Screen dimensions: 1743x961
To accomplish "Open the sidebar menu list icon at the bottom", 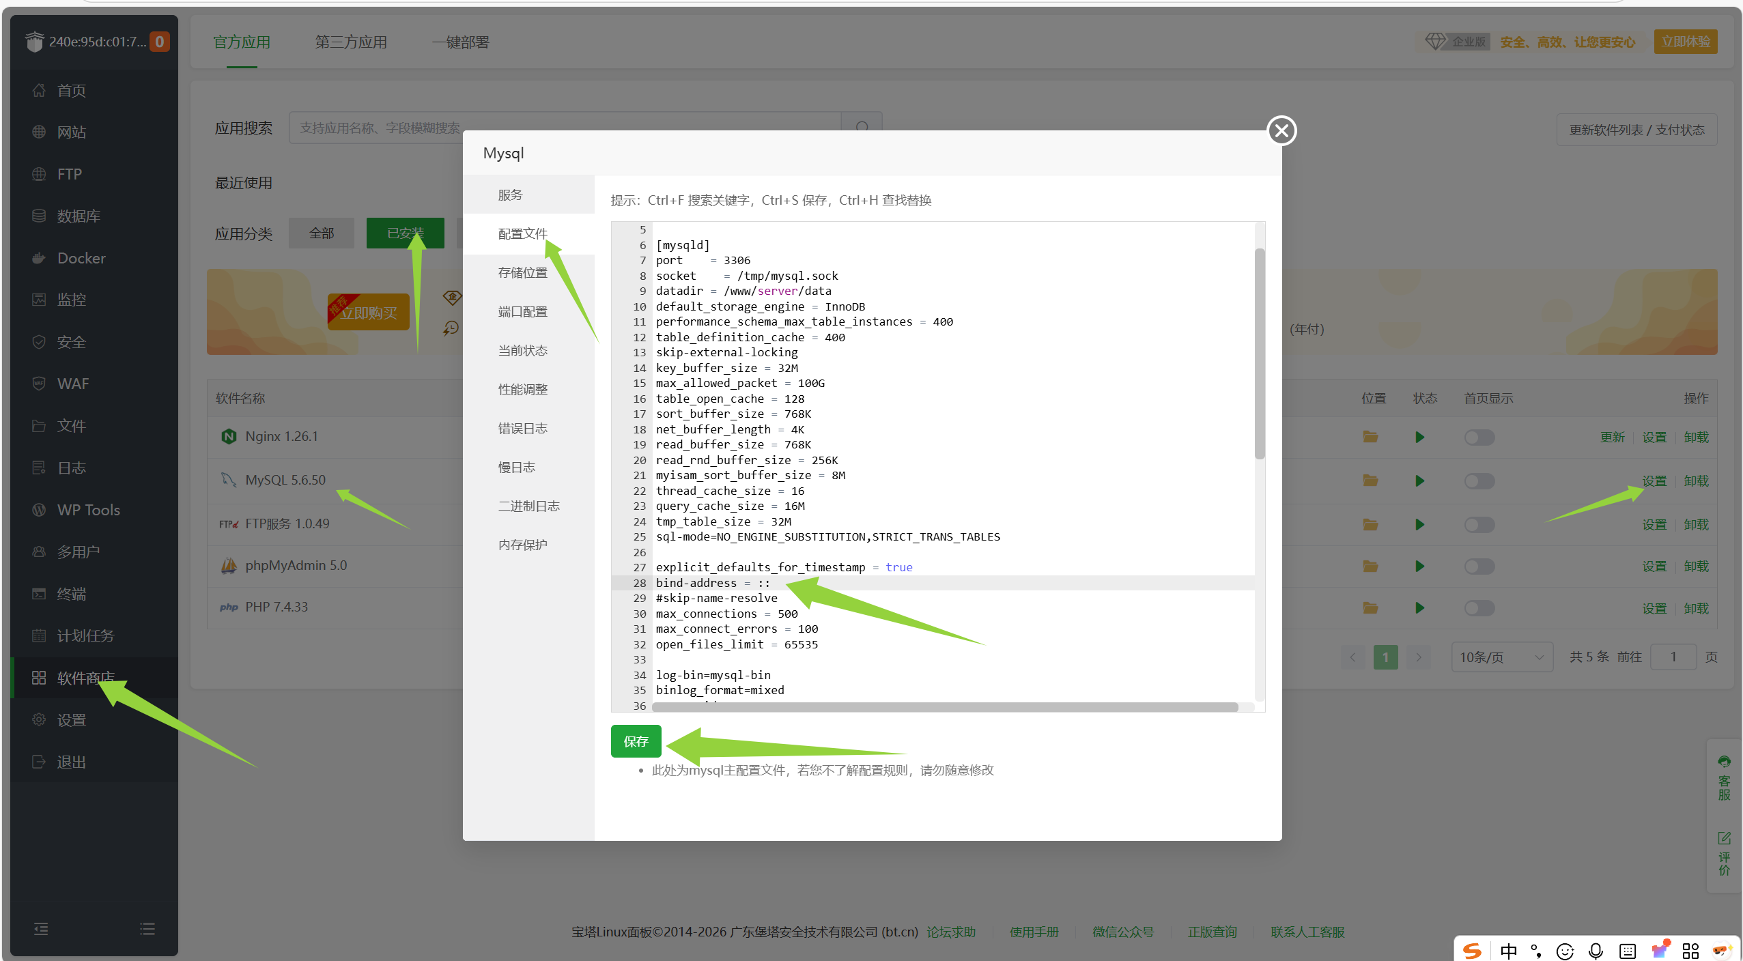I will pyautogui.click(x=147, y=929).
